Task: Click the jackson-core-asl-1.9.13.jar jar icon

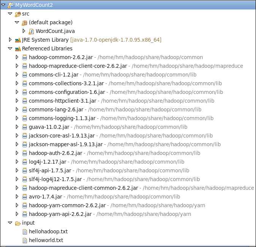Action: pyautogui.click(x=25, y=136)
